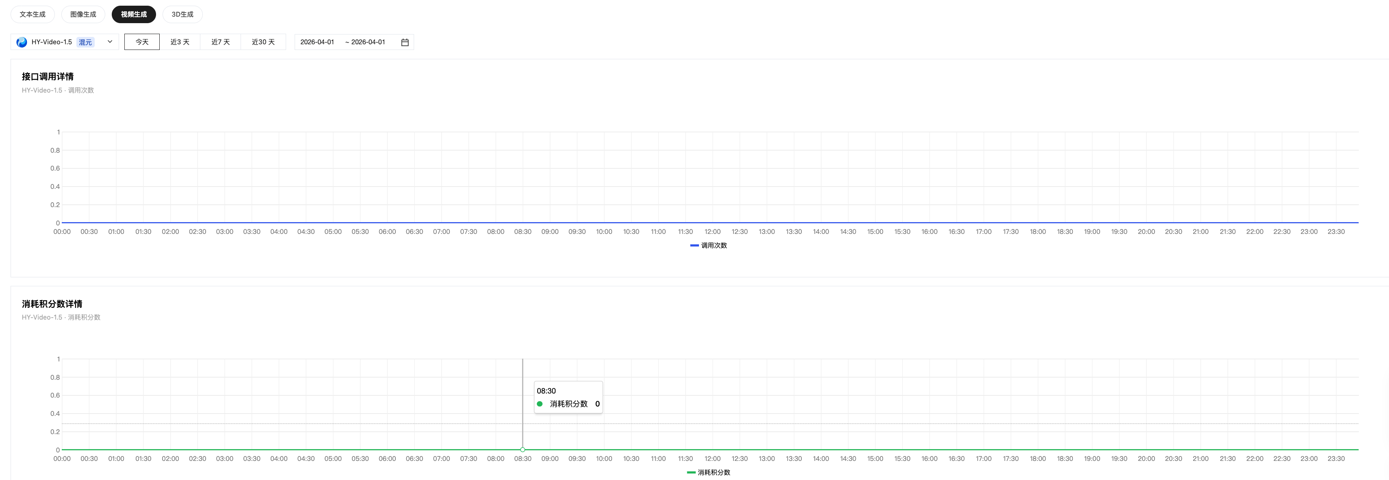
Task: Click the HY-Video-1.5 model logo icon
Action: 22,42
